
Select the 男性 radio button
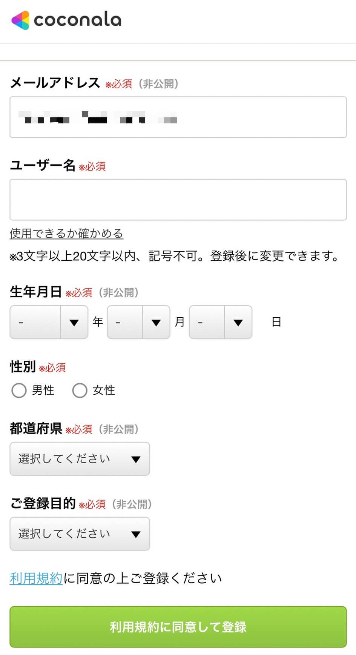click(19, 391)
